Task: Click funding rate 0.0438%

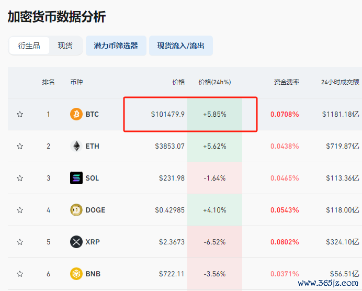Action: (x=285, y=146)
